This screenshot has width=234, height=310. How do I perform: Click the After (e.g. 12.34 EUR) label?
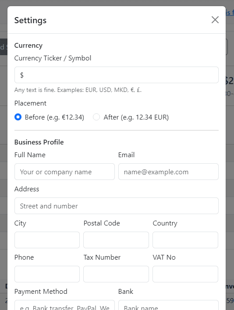point(136,117)
